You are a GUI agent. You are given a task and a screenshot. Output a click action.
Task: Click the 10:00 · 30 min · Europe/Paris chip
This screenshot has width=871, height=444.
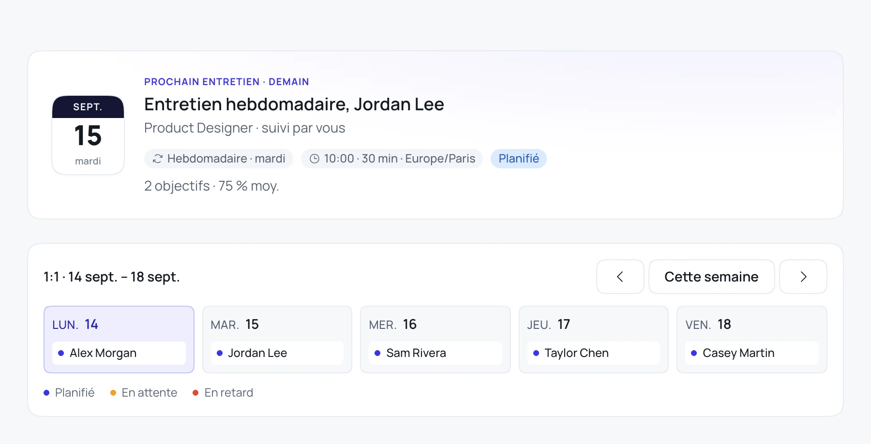click(392, 159)
